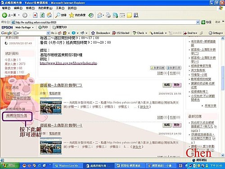The image size is (225, 169).
Task: Click the books Research toolbar icon
Action: click(136, 15)
